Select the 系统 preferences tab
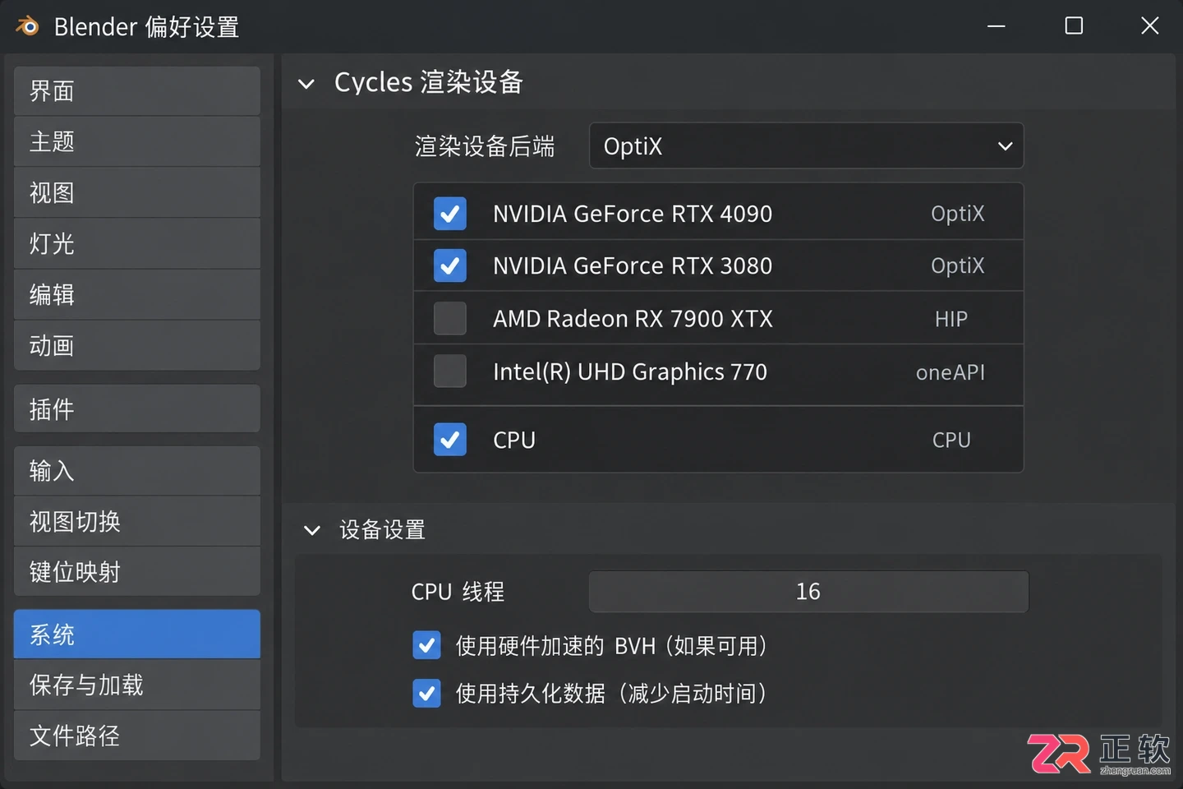 [x=137, y=634]
